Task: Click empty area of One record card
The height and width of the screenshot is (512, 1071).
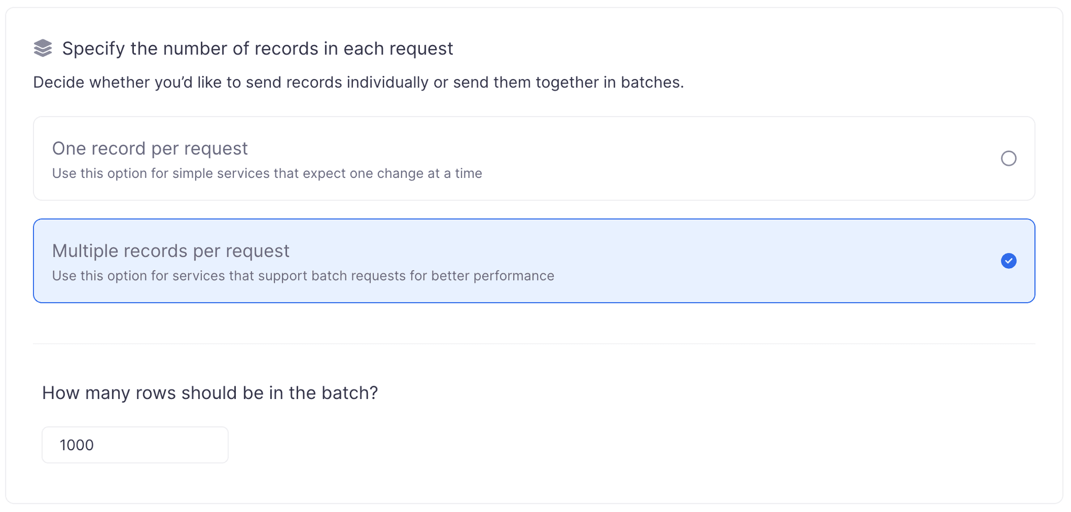Action: coord(732,158)
